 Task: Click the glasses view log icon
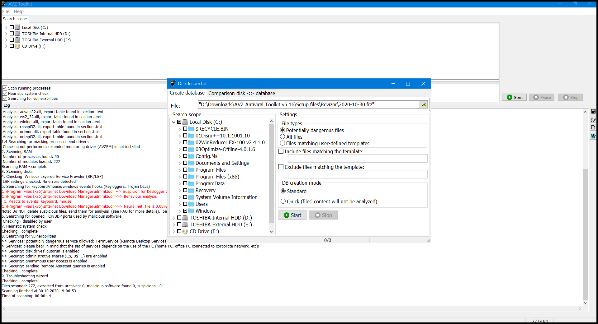pos(593,120)
